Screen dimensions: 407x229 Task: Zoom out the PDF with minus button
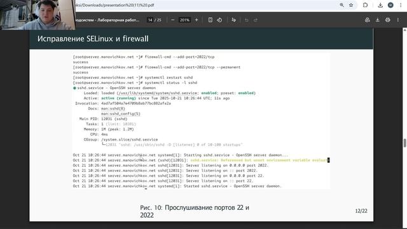pyautogui.click(x=172, y=20)
